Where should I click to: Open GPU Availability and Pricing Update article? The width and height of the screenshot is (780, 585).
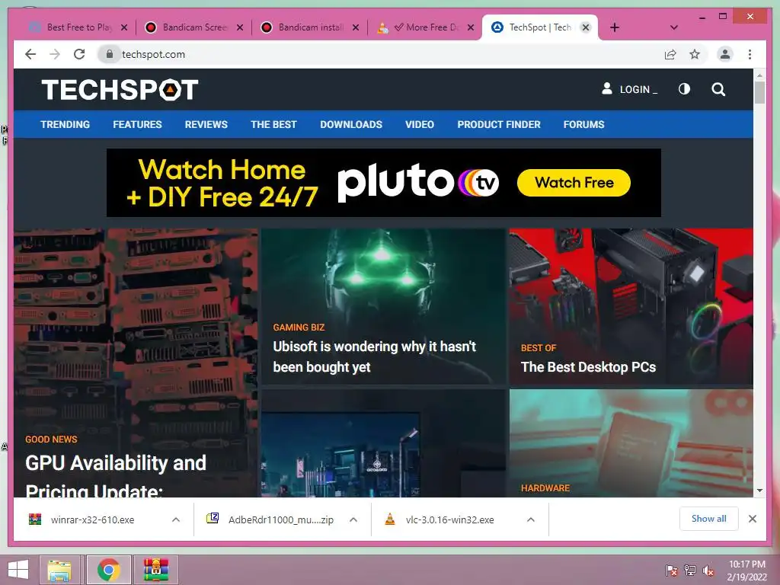[116, 475]
